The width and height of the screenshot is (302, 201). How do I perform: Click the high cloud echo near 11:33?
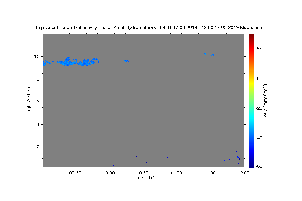[x=213, y=55]
